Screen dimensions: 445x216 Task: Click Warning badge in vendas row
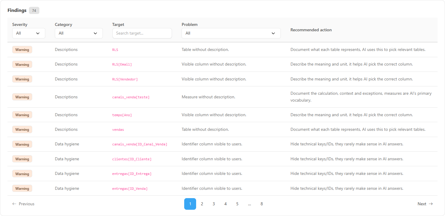[22, 130]
